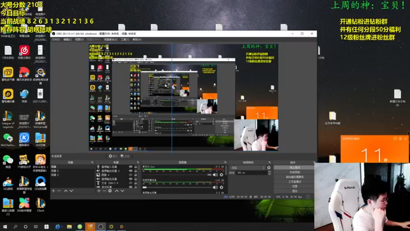The image size is (410, 231).
Task: Open Task View on taskbar
Action: pyautogui.click(x=36, y=227)
